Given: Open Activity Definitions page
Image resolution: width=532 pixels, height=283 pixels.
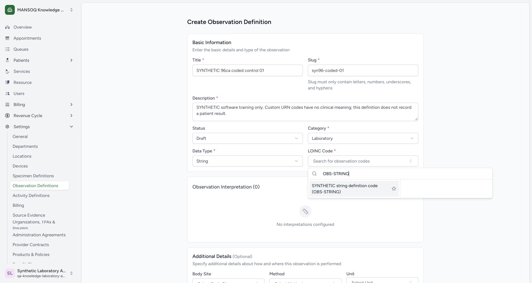Looking at the screenshot, I should coord(31,195).
